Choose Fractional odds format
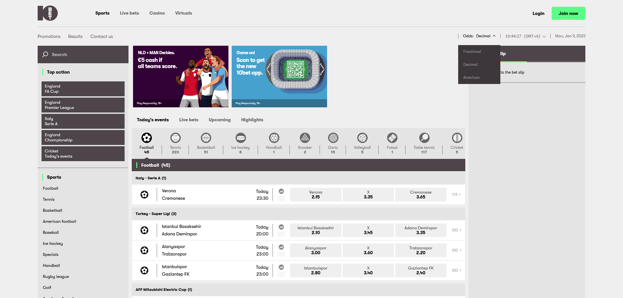Viewport: 623px width, 298px height. pyautogui.click(x=479, y=52)
